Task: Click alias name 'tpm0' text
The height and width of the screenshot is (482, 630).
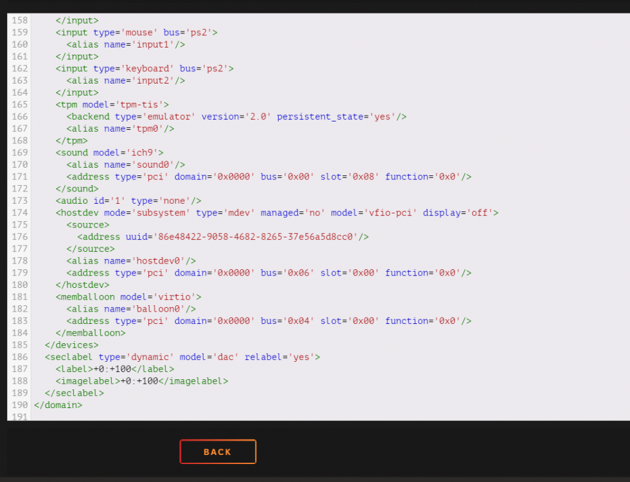Action: pyautogui.click(x=120, y=129)
